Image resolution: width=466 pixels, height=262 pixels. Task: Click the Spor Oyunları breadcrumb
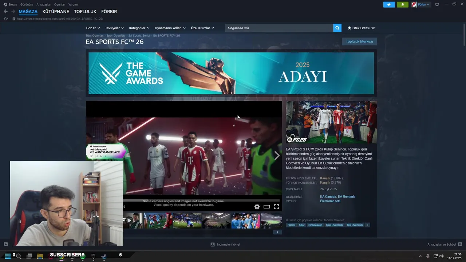[116, 36]
